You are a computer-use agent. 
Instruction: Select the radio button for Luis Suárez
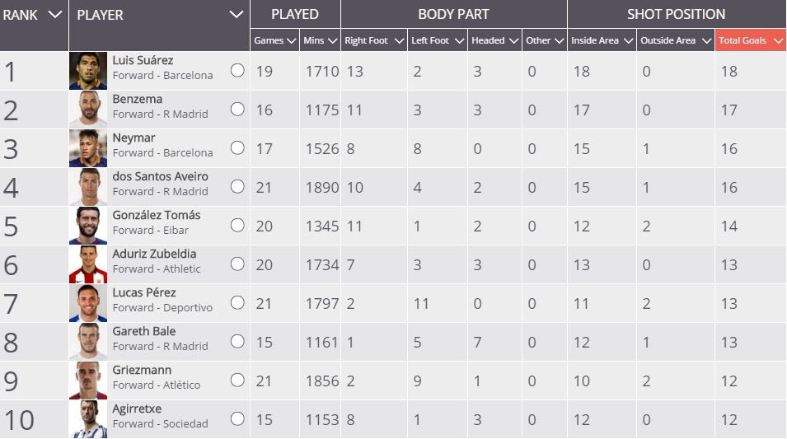click(237, 71)
